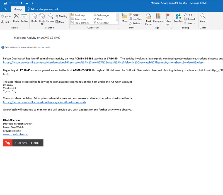Expand the Rules dropdown menu
Image resolution: width=223 pixels, height=195 pixels.
[x=135, y=15]
